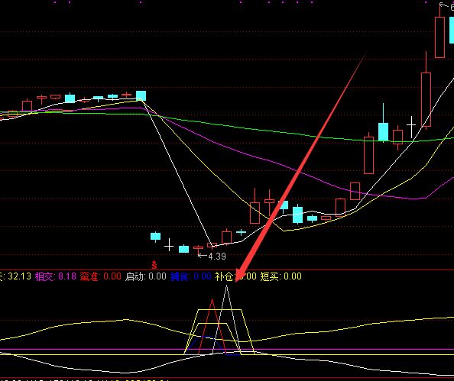This screenshot has width=454, height=381.
Task: Click the cyan candle crossing green average line
Action: click(x=384, y=131)
